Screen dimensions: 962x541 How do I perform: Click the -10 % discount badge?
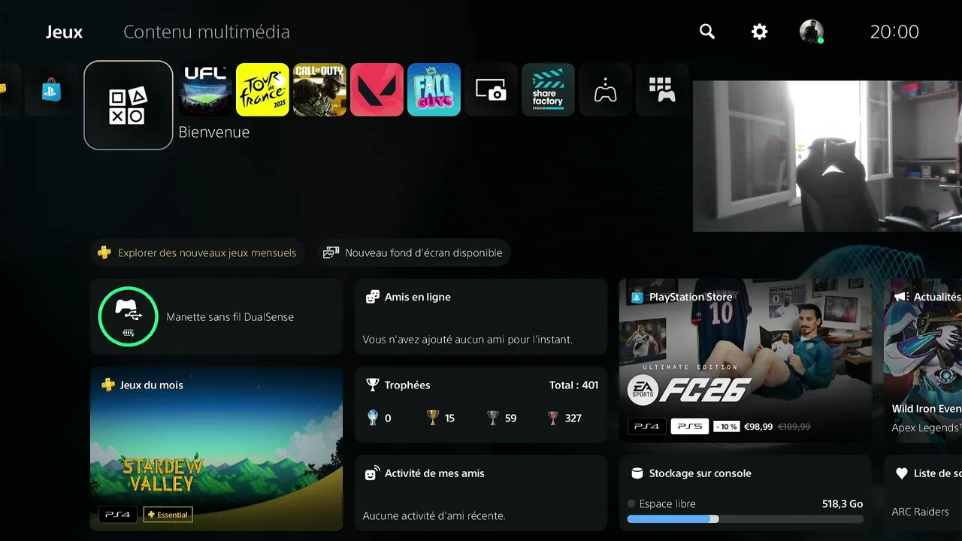click(x=726, y=426)
